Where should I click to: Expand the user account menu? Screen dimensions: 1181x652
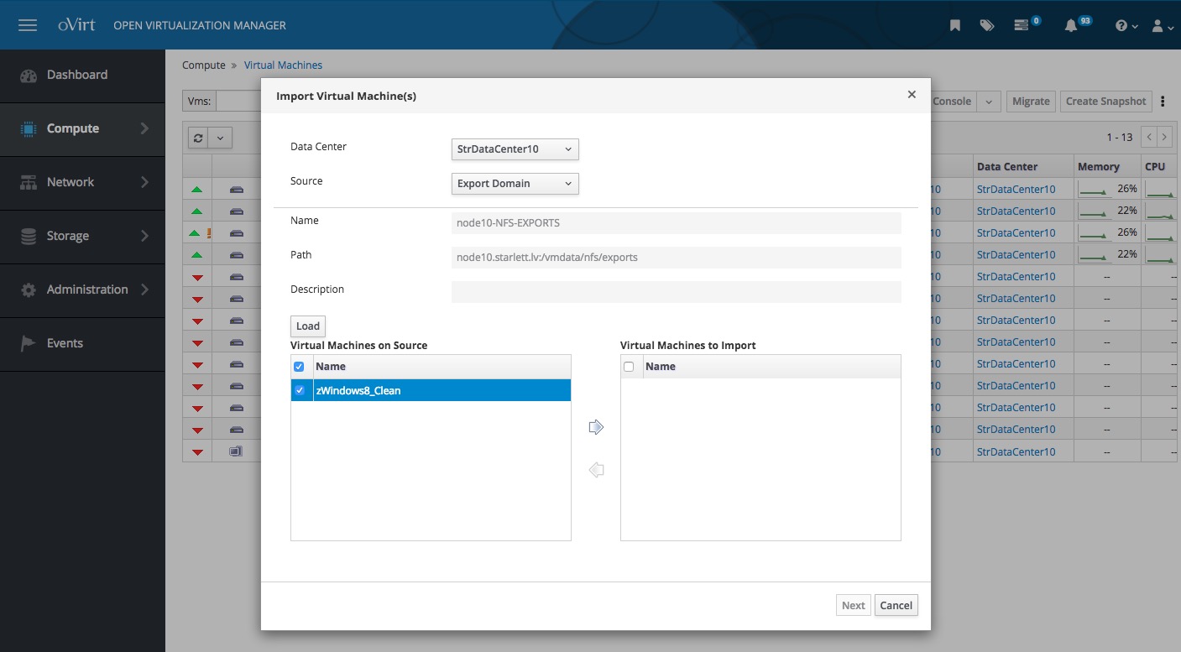[1162, 26]
